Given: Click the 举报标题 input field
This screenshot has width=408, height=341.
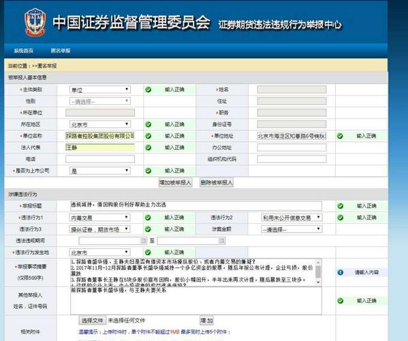Looking at the screenshot, I should [x=196, y=206].
